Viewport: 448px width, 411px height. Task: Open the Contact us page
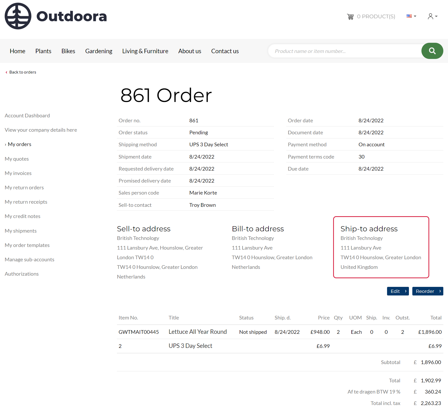click(x=225, y=51)
